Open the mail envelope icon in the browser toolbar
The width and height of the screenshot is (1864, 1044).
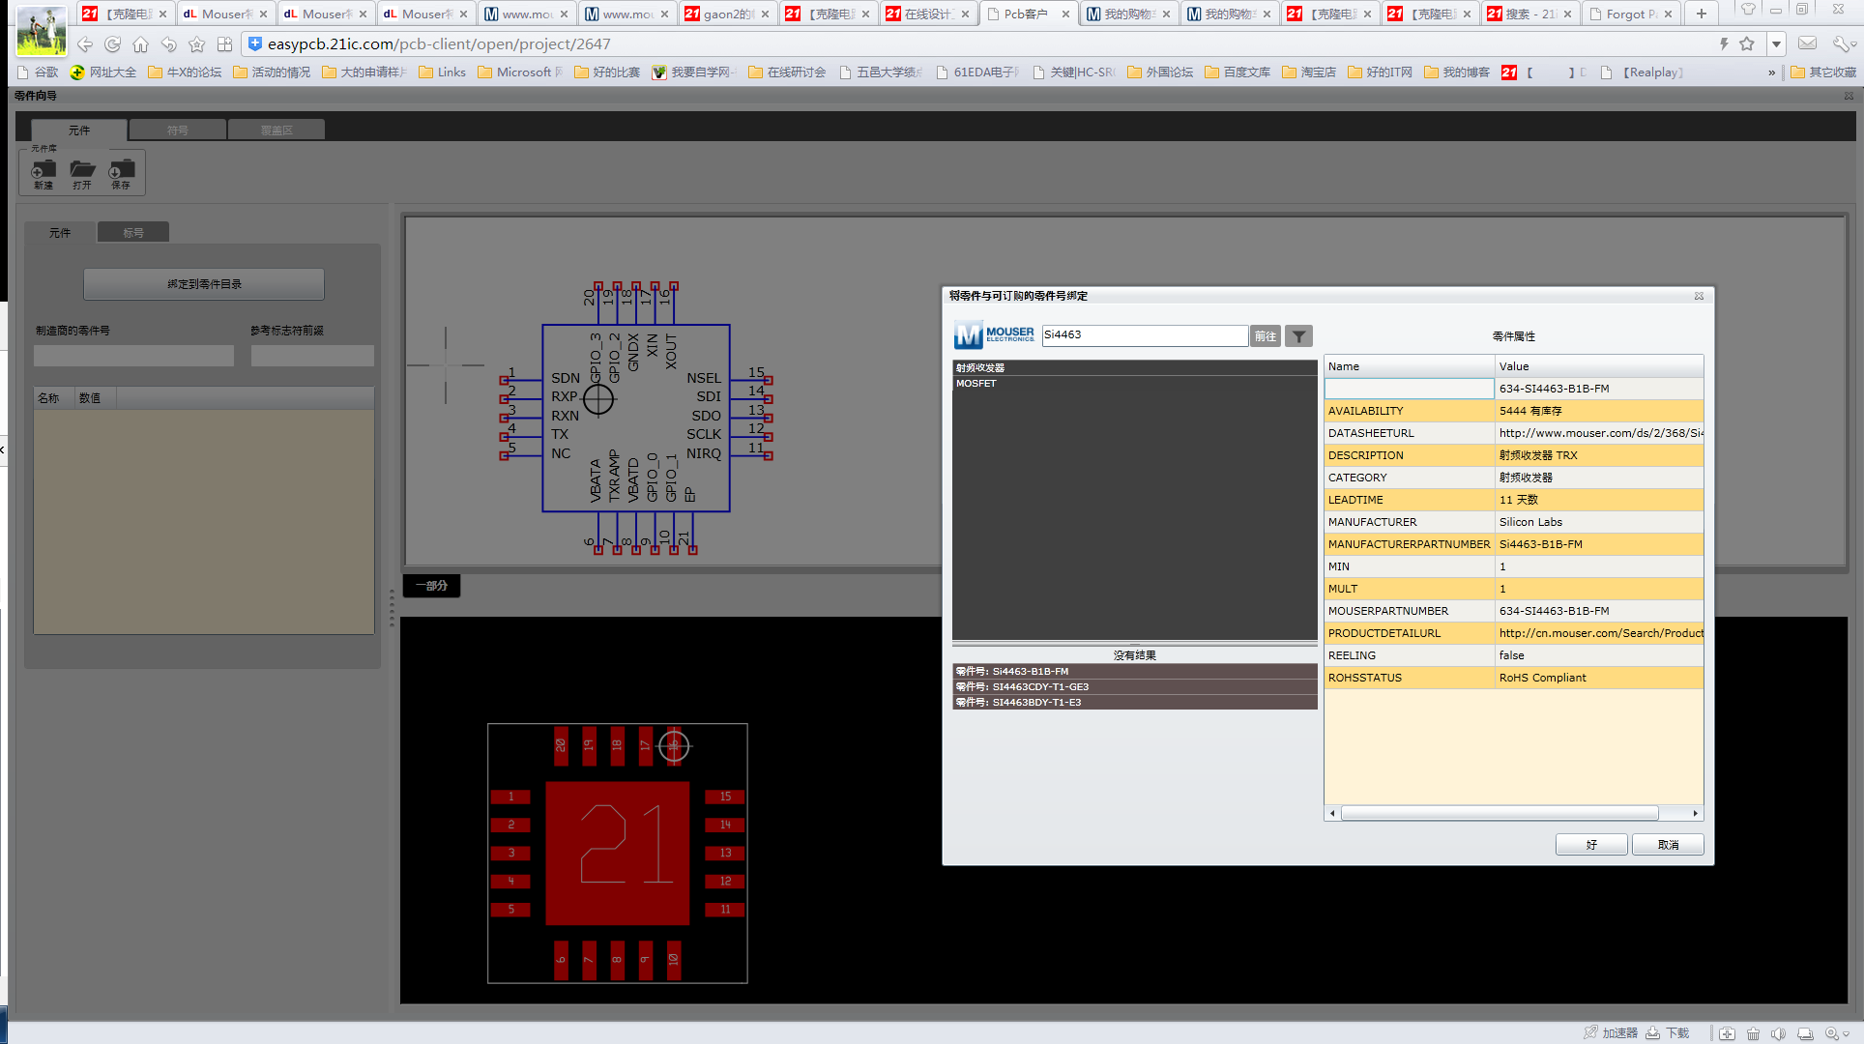pos(1807,43)
